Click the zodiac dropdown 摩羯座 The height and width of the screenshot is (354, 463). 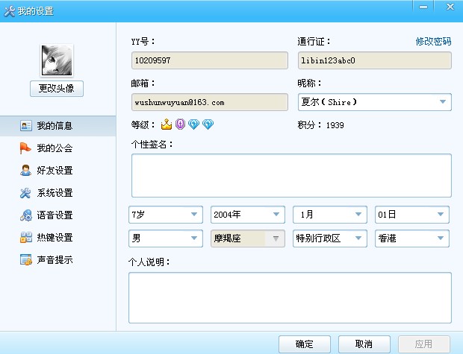tap(248, 238)
